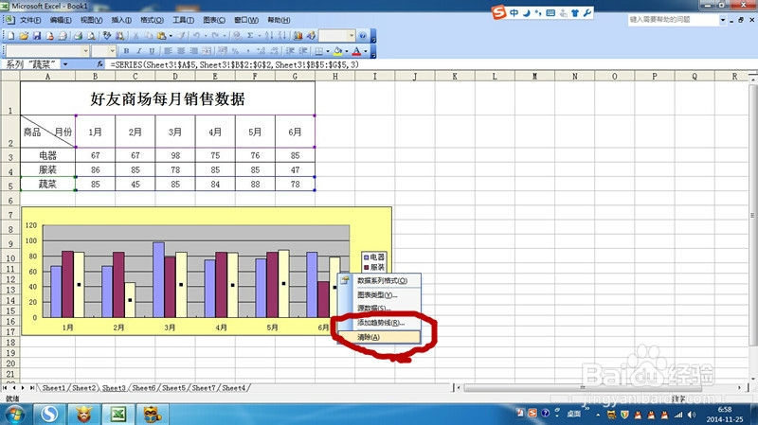758x425 pixels.
Task: Click the red Font Color A swatch
Action: (357, 51)
